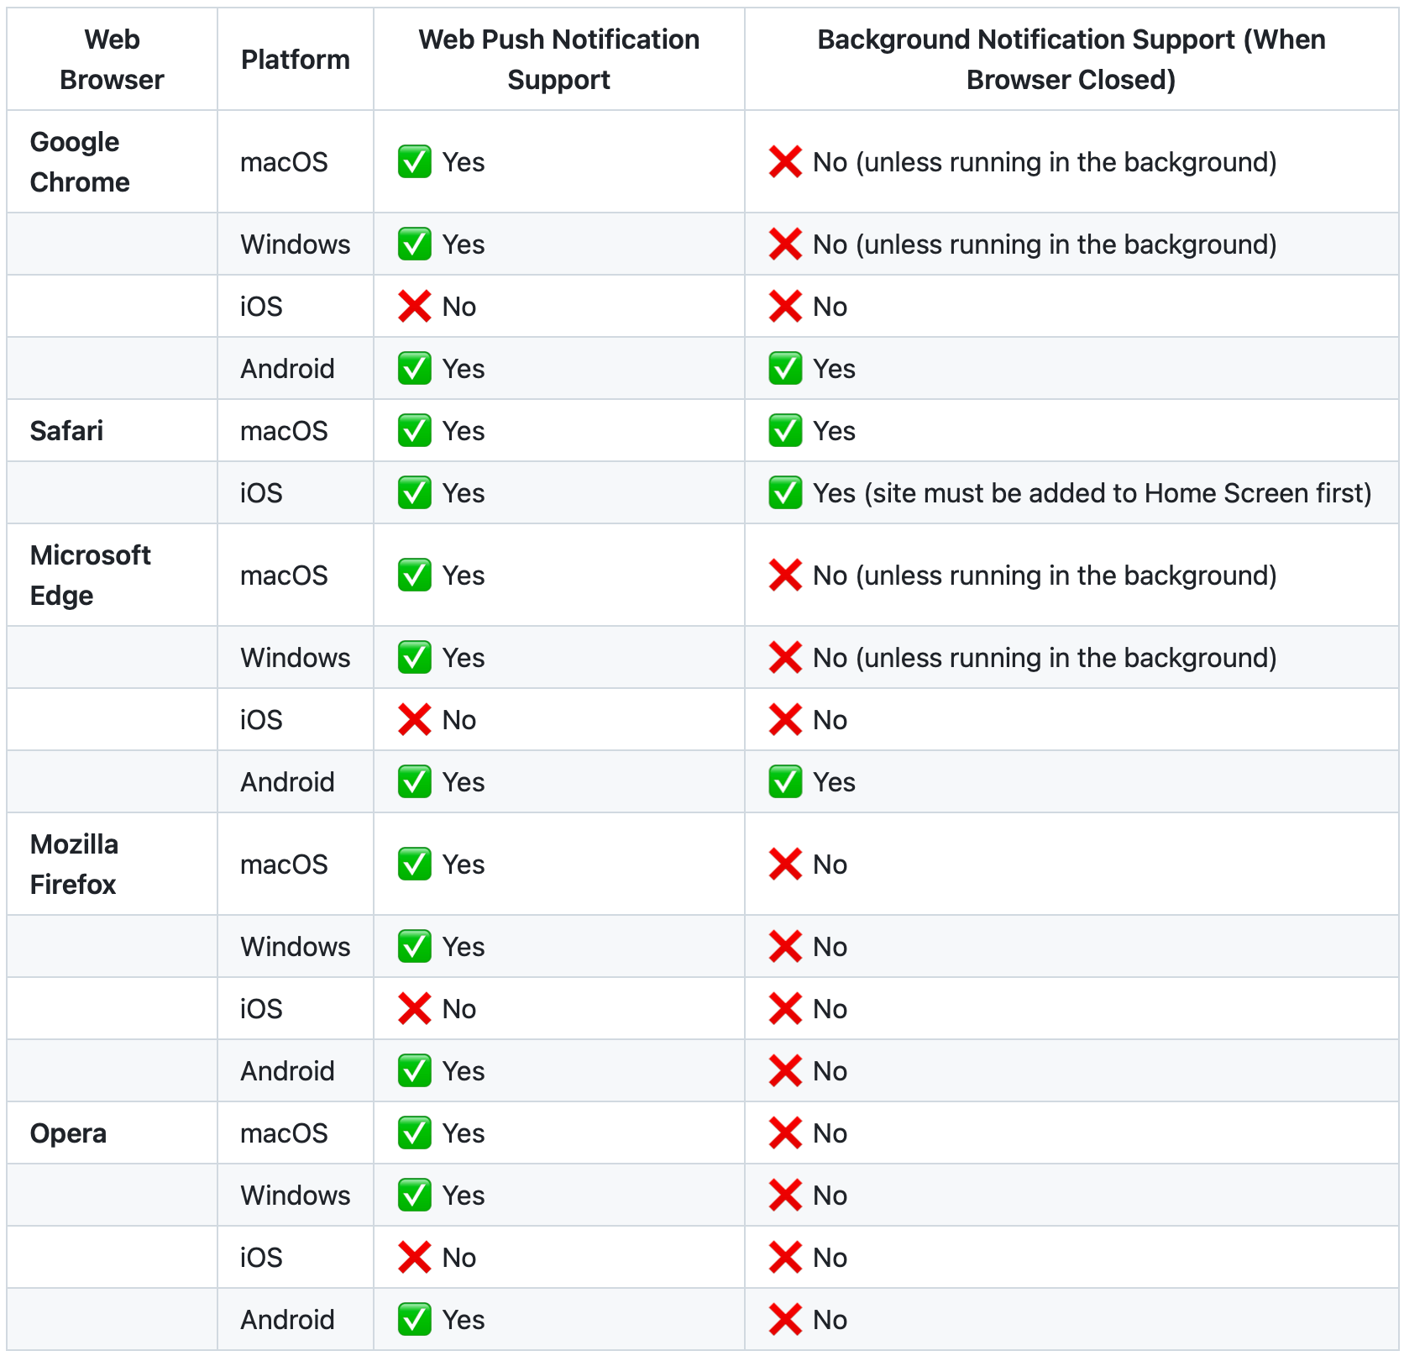Click the checkmark beside the Home Screen note

click(785, 493)
